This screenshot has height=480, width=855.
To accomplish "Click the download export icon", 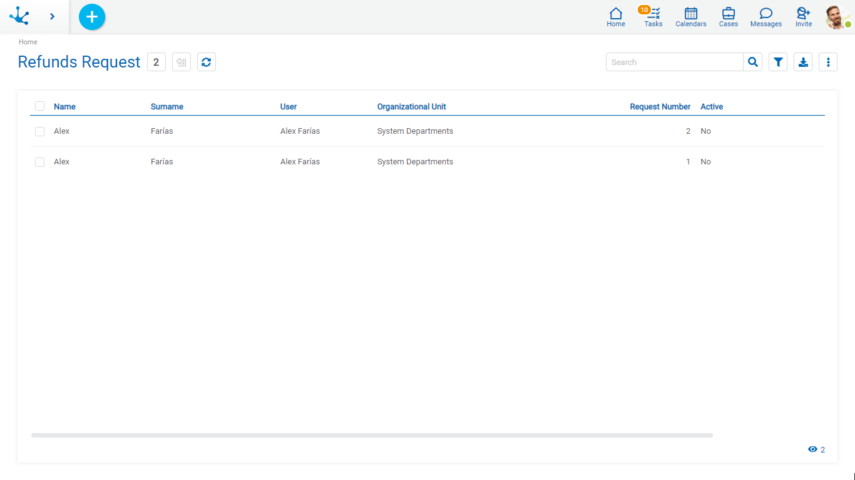I will tap(803, 62).
